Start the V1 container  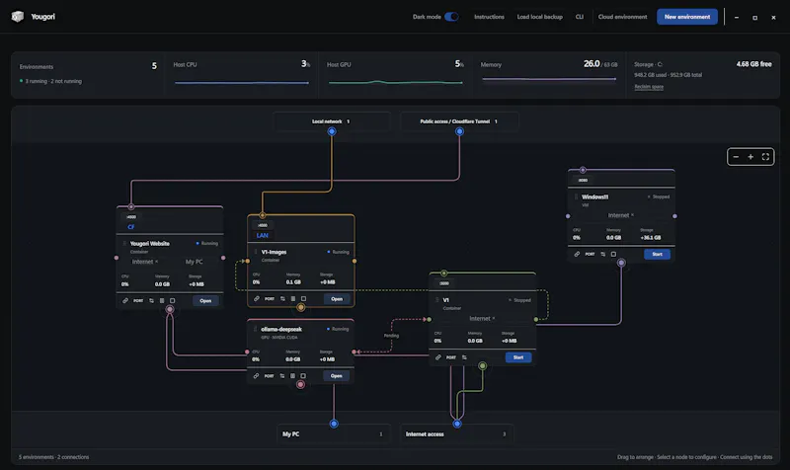[x=518, y=357]
